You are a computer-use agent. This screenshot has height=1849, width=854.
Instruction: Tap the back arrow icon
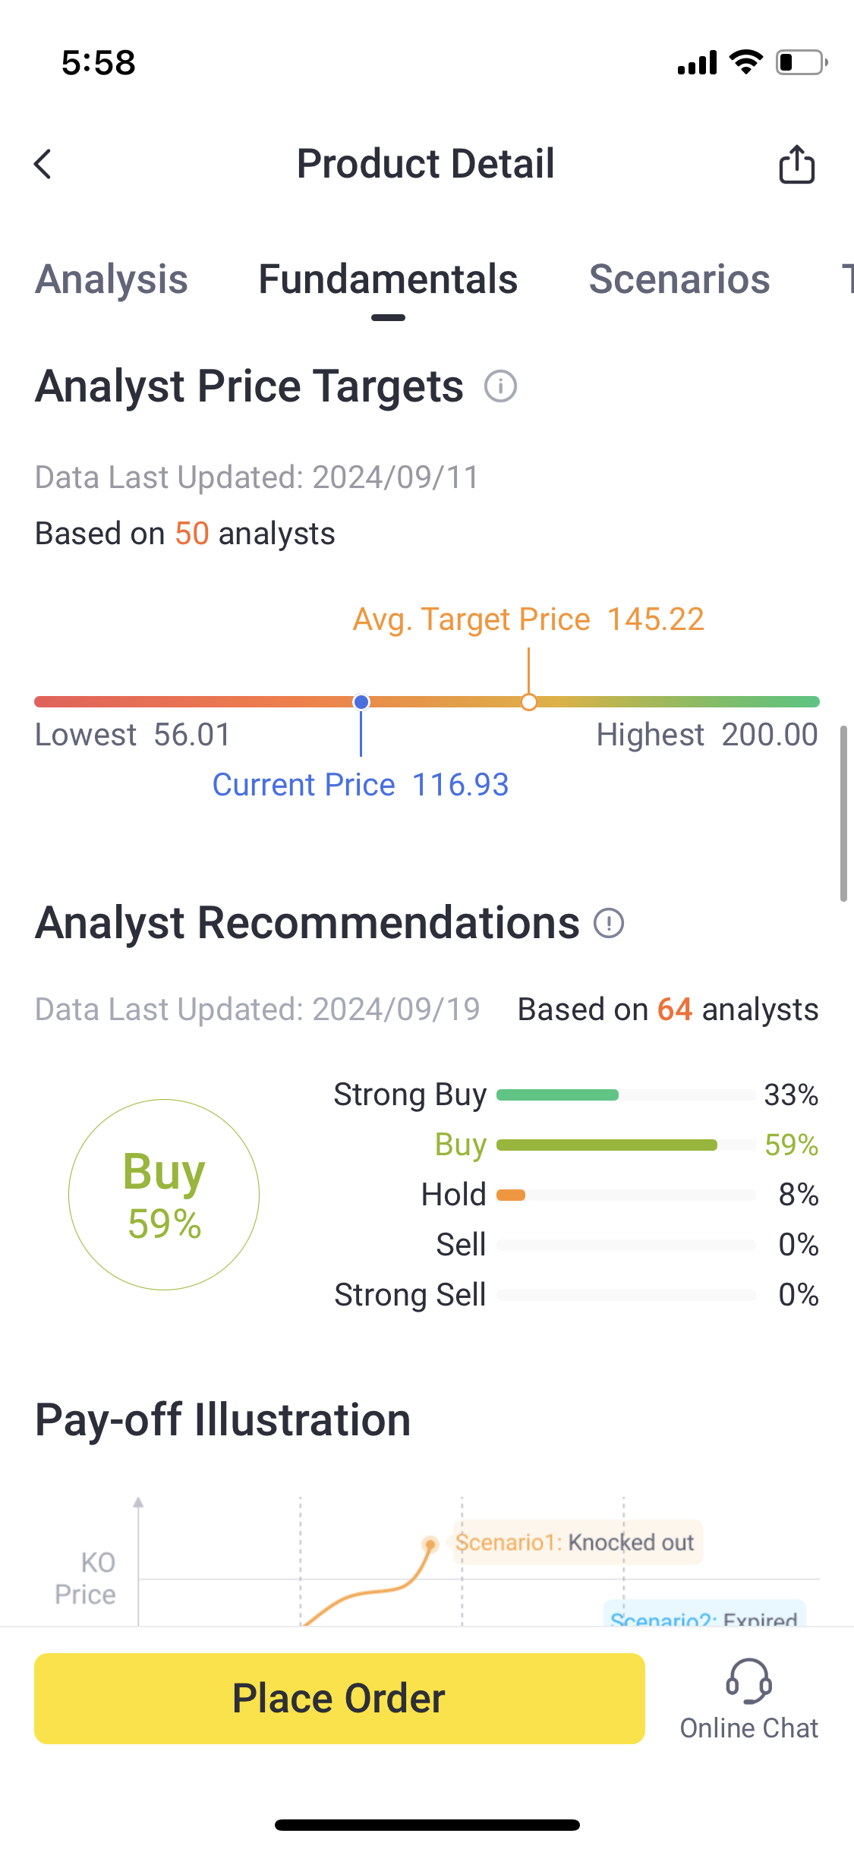pyautogui.click(x=43, y=164)
